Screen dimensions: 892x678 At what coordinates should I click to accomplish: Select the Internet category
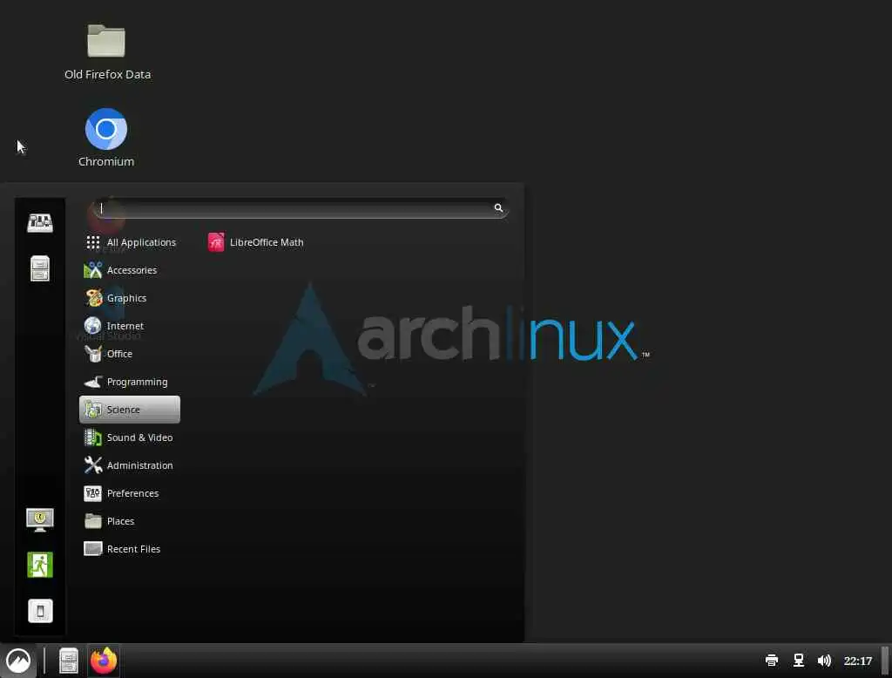[131, 326]
